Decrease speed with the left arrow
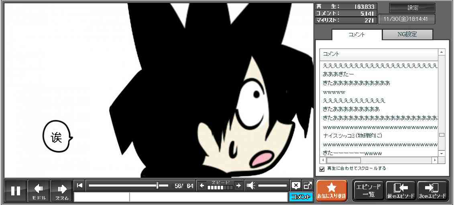The width and height of the screenshot is (454, 205). point(202,186)
